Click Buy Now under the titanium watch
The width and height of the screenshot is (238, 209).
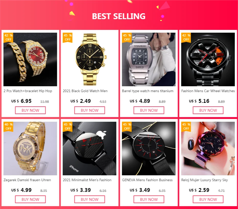149,110
